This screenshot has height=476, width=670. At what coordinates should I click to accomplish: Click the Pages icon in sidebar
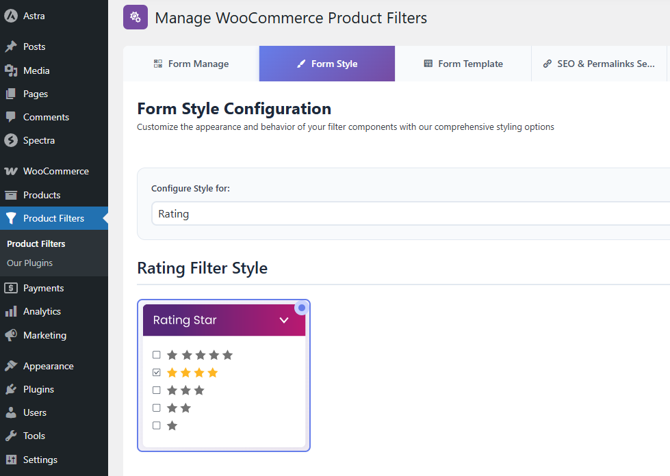(x=11, y=94)
